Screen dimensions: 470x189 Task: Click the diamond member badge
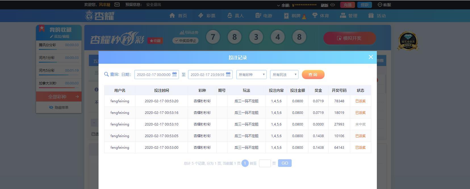click(408, 41)
